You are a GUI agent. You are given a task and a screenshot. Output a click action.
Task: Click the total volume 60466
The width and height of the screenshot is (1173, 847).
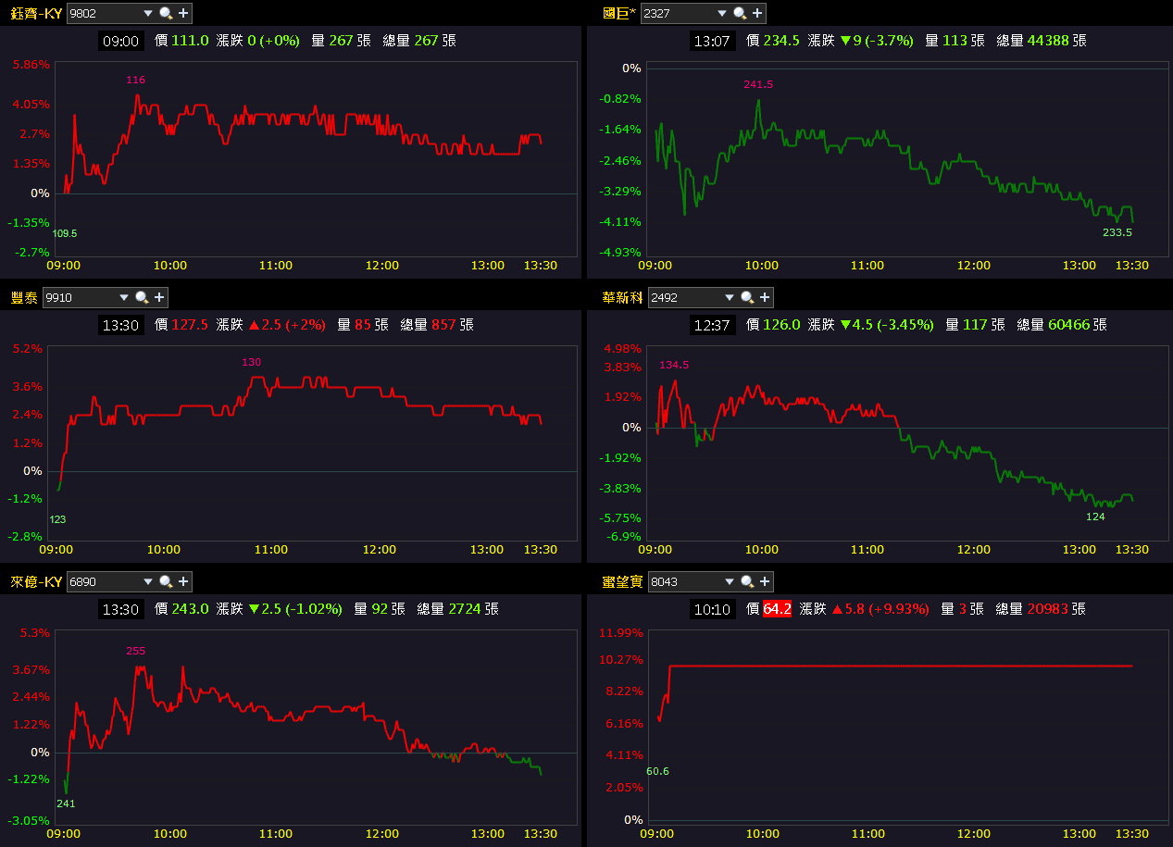pyautogui.click(x=1068, y=325)
